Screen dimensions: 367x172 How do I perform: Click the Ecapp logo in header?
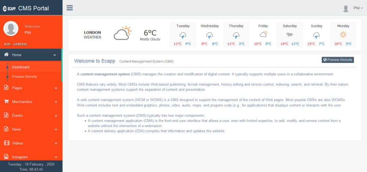pyautogui.click(x=9, y=9)
